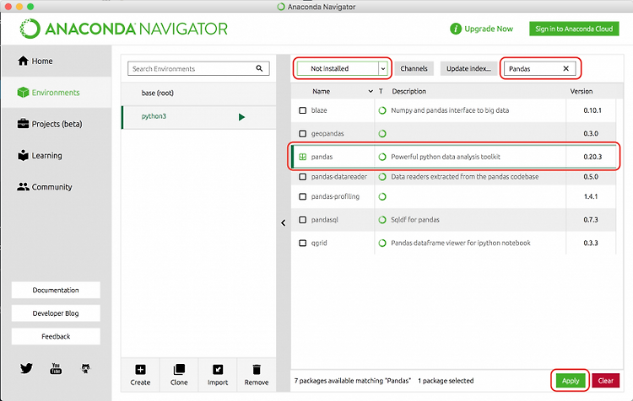Click the pandas-datareader package name
Screen dimensions: 633x401
(339, 177)
